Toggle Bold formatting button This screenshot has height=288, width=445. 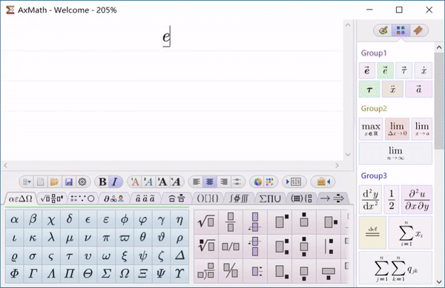[x=102, y=182]
